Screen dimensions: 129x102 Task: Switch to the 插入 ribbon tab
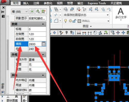(x=26, y=3)
